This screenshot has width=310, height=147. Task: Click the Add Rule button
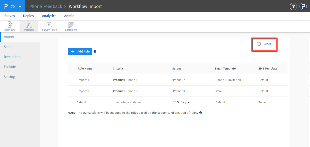click(x=80, y=52)
